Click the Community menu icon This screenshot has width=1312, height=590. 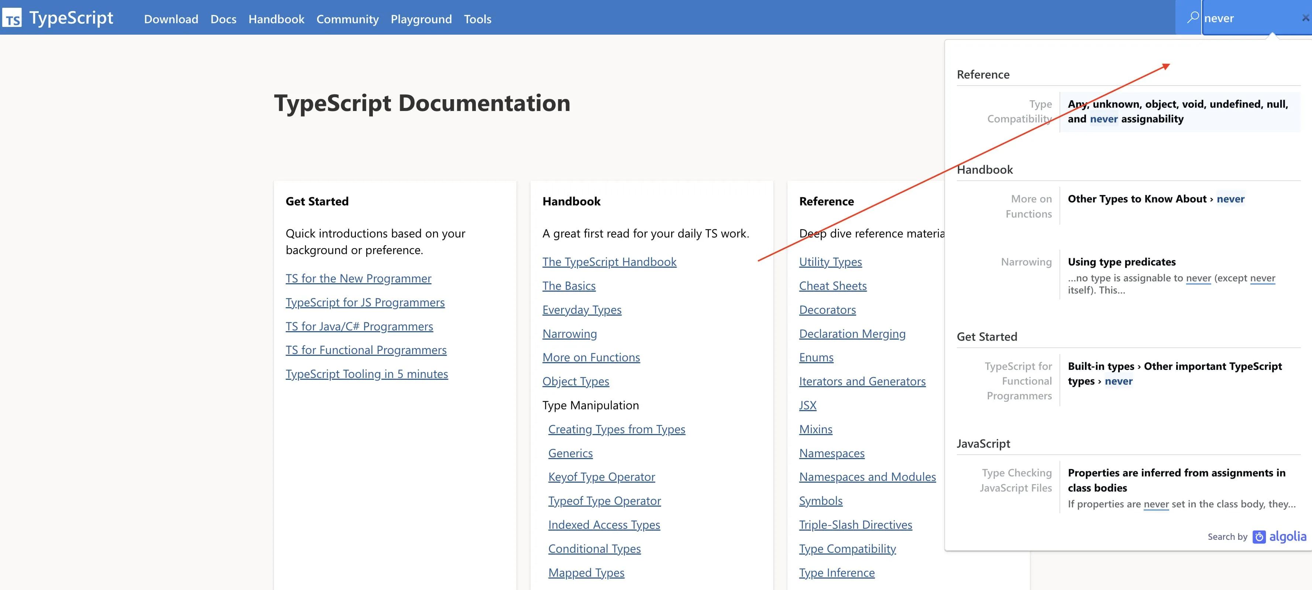coord(347,18)
